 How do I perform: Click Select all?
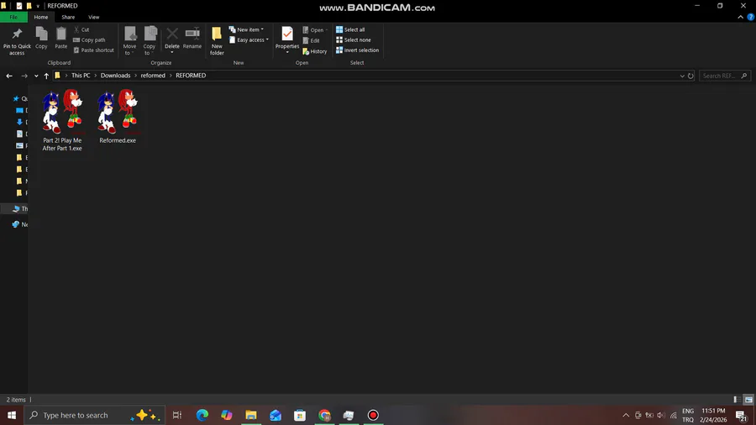click(x=350, y=30)
